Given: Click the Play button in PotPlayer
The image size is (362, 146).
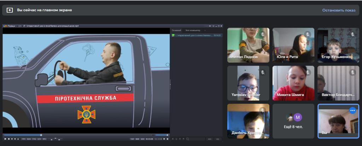Looking at the screenshot, I should coord(5,139).
